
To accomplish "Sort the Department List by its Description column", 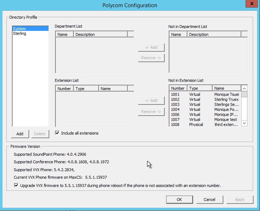I will click(100, 34).
